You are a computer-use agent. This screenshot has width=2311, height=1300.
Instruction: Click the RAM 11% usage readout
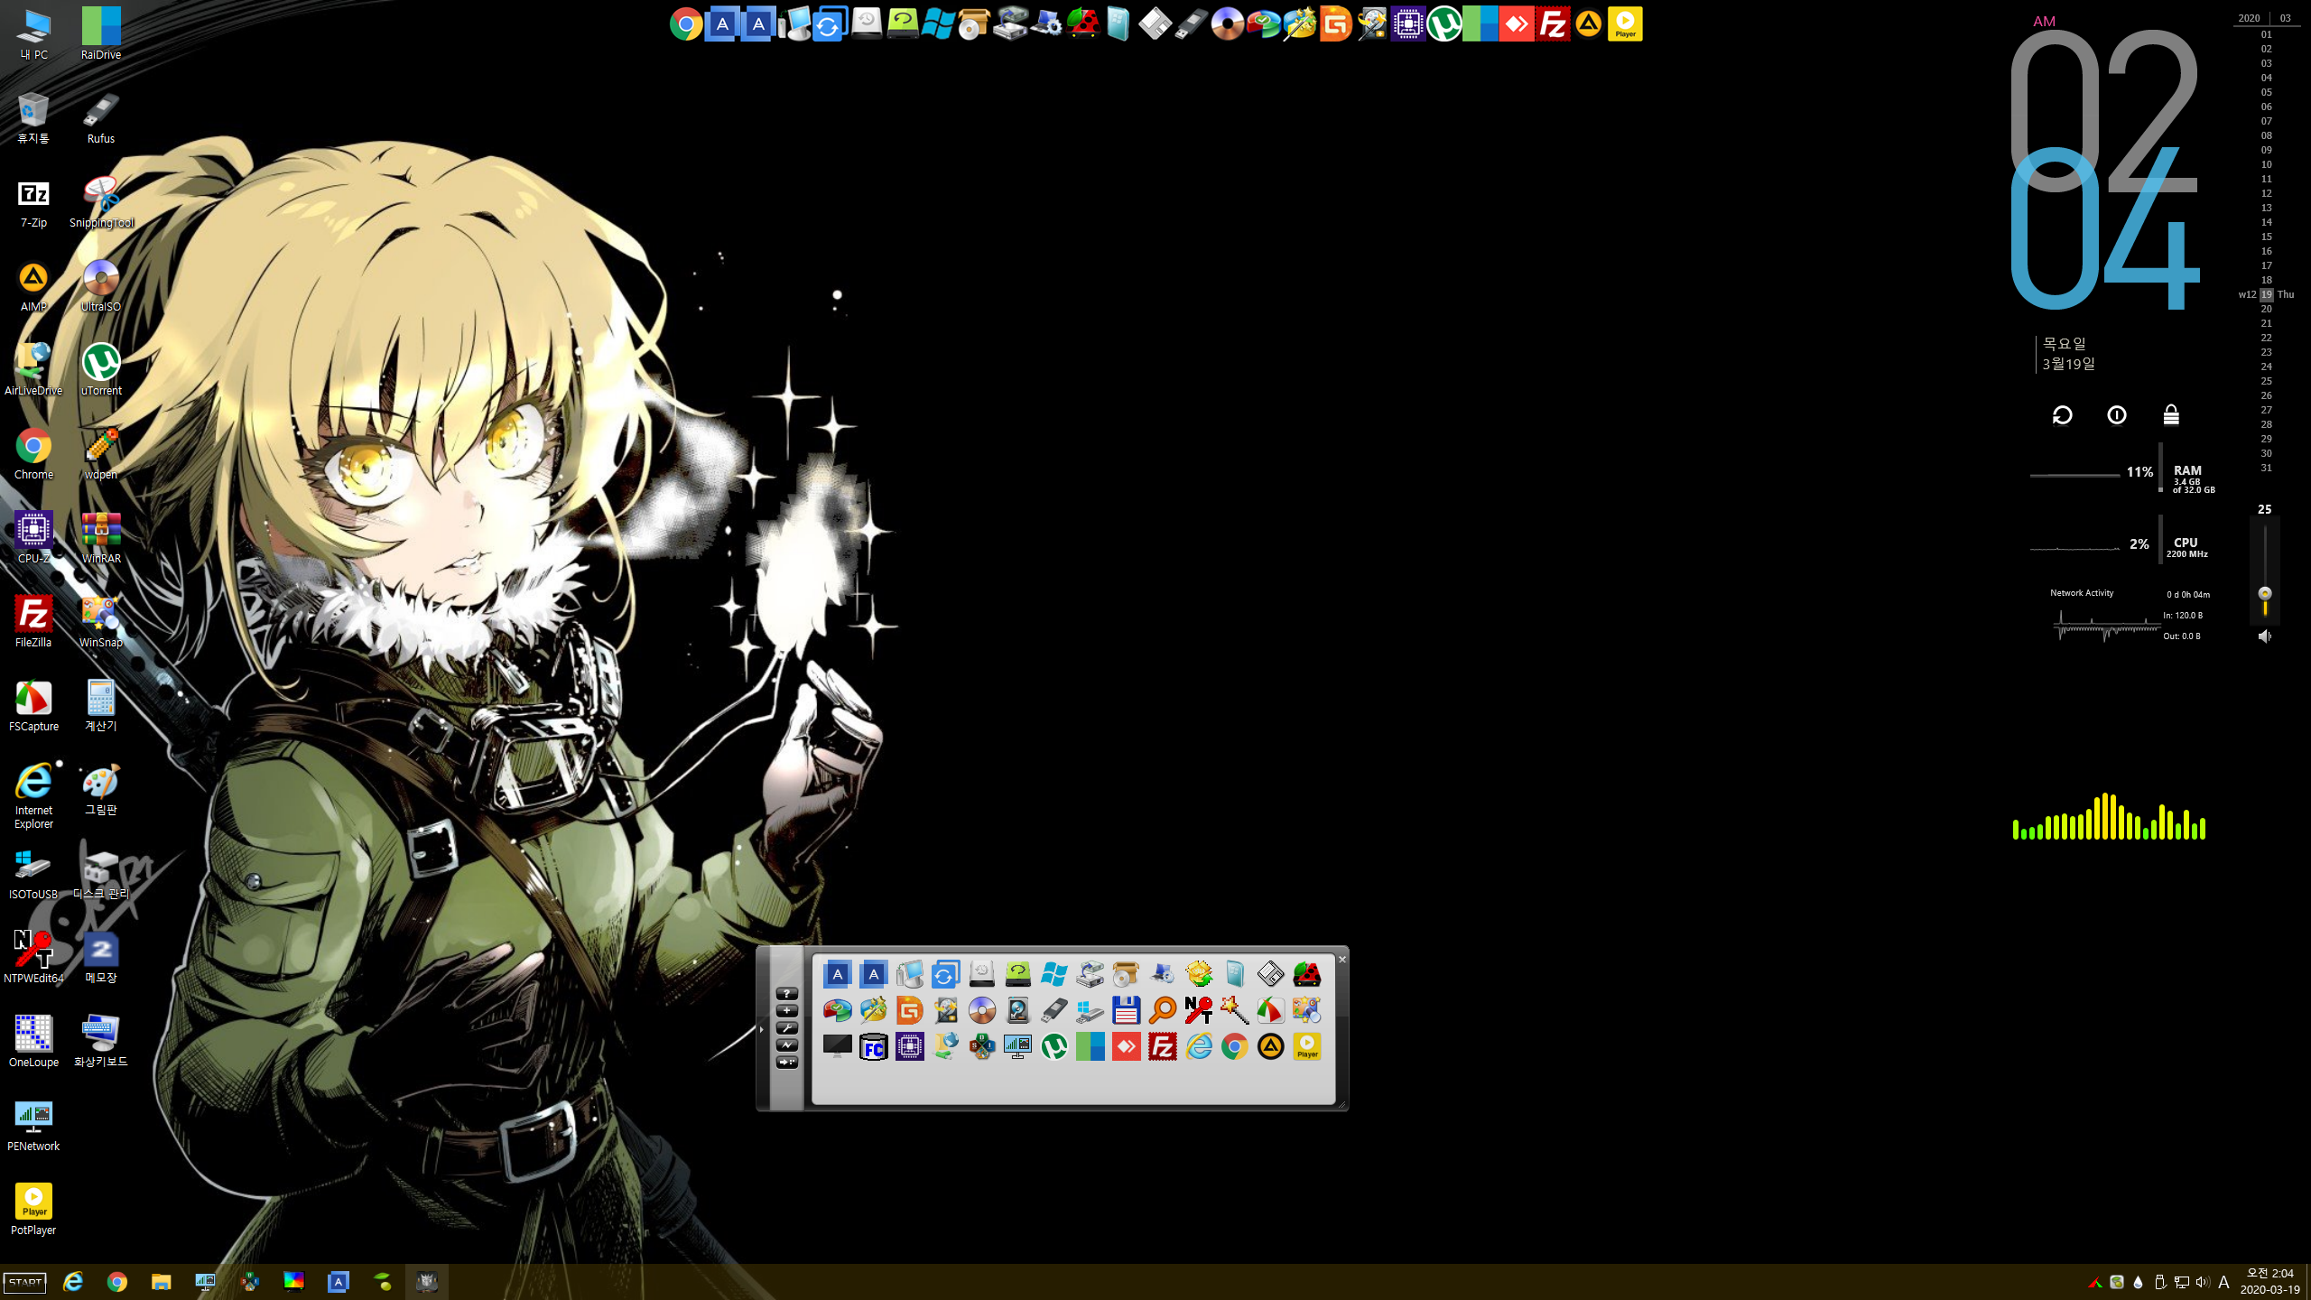(x=2139, y=472)
